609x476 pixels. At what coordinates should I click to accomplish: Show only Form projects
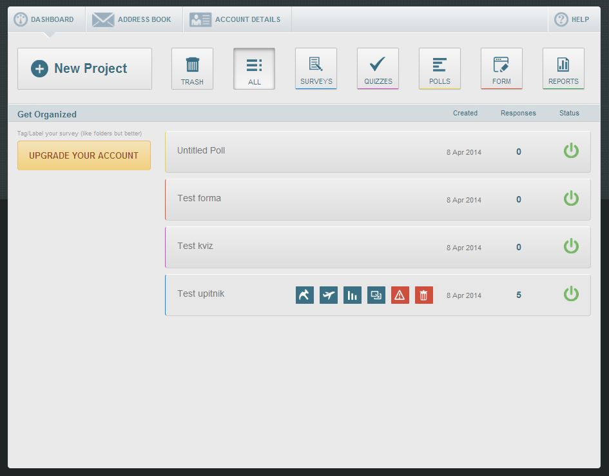click(501, 69)
